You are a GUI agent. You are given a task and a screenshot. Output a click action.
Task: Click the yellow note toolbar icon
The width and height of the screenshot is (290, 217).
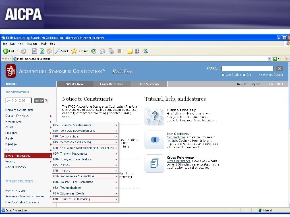coord(130,51)
